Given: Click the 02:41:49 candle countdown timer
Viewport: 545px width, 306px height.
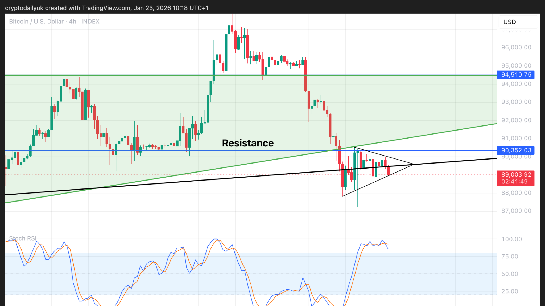Looking at the screenshot, I should click(514, 182).
